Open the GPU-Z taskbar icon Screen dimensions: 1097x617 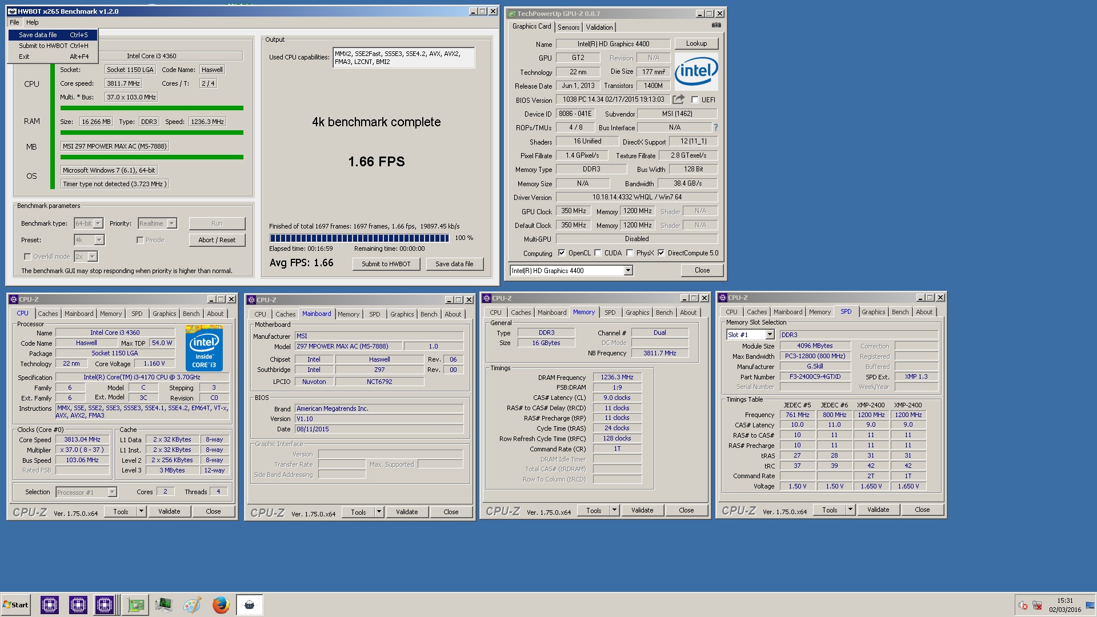(136, 605)
